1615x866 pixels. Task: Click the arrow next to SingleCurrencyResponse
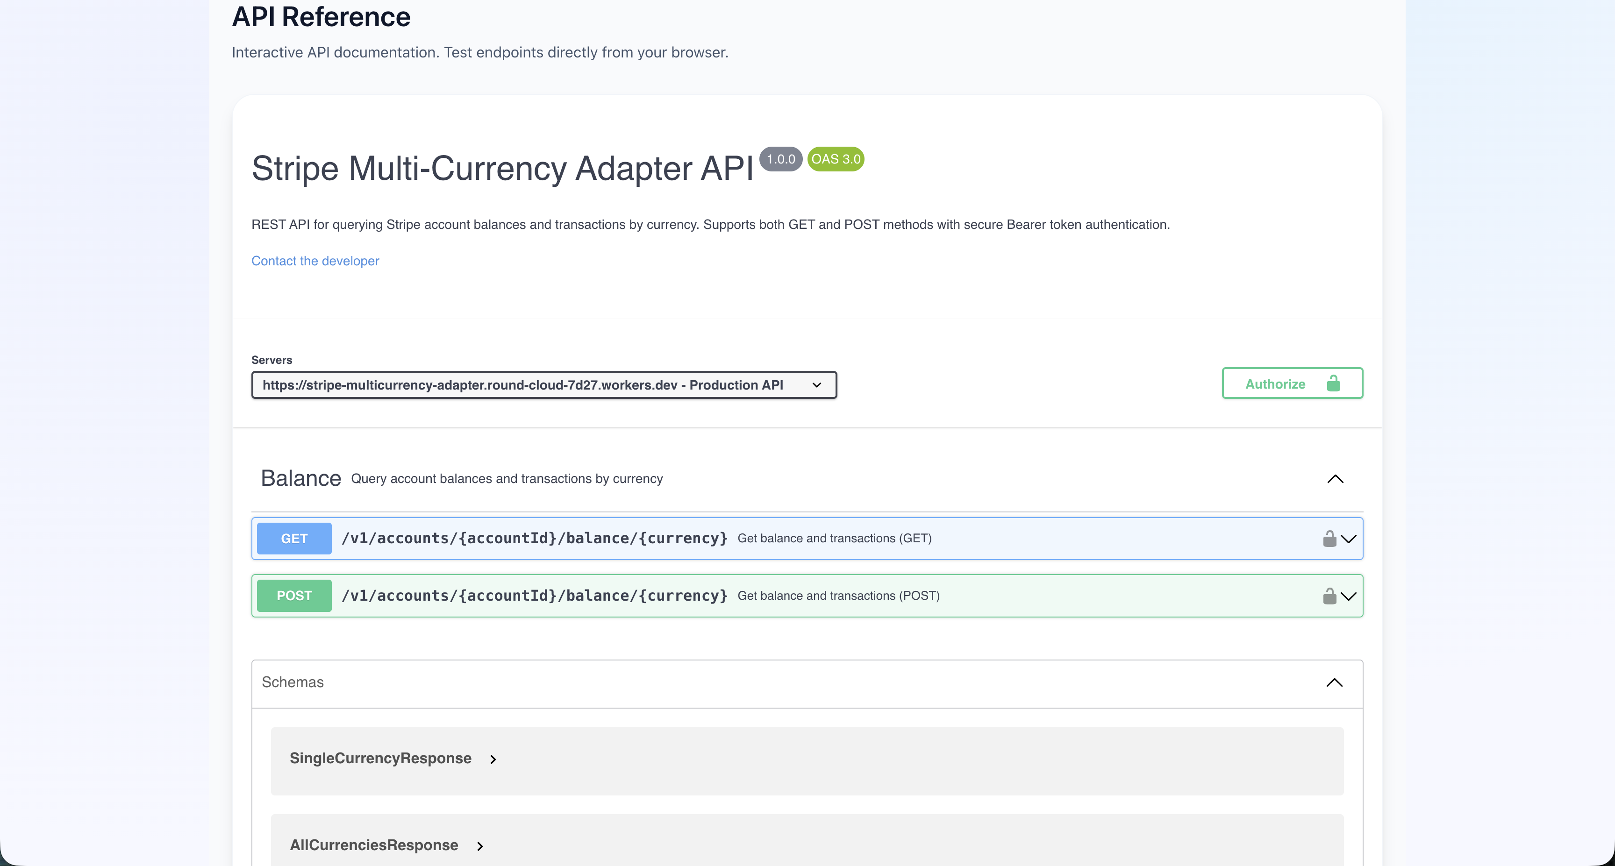pyautogui.click(x=493, y=759)
